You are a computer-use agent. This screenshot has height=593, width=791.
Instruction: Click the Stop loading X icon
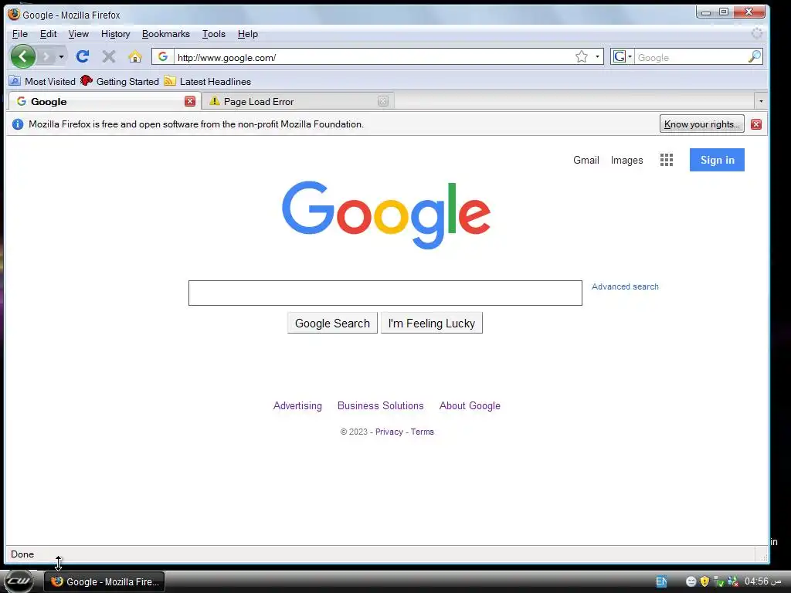(108, 56)
